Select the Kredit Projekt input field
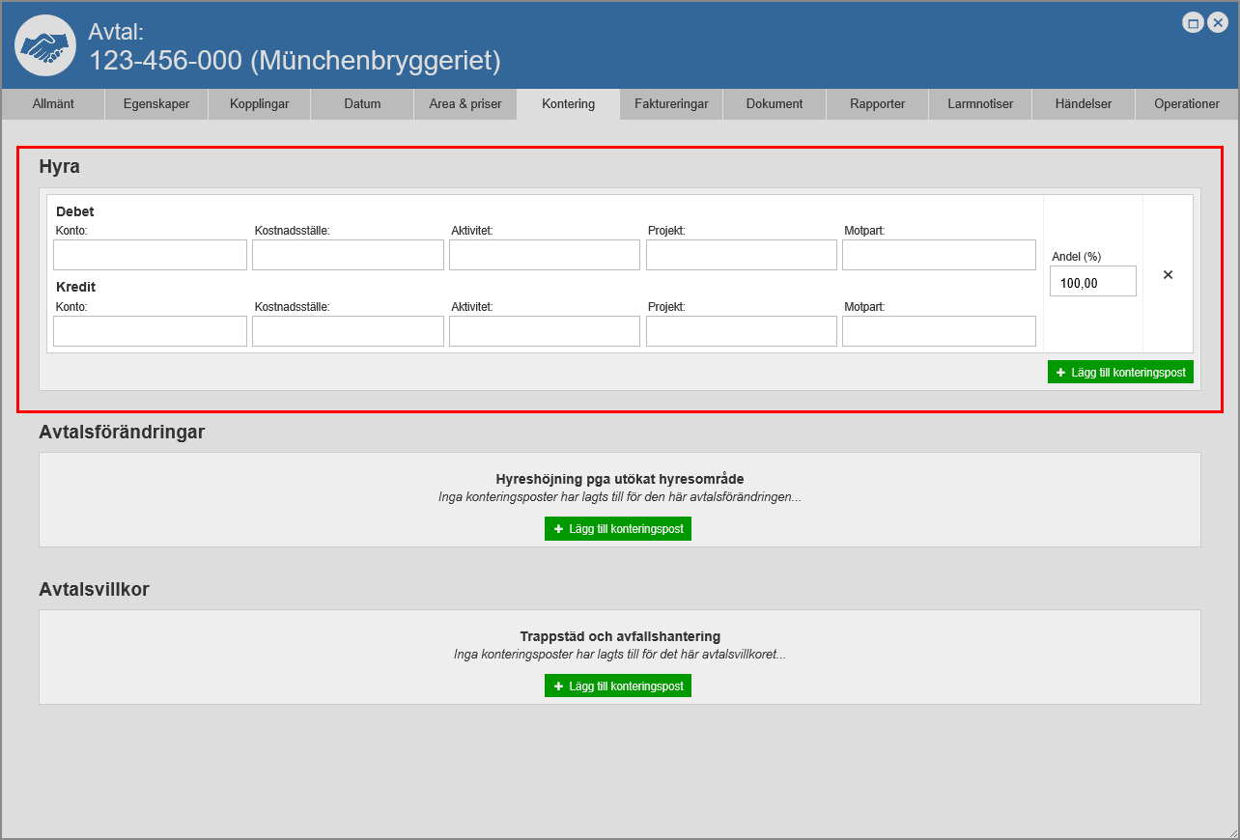Screen dimensions: 1240x840 [741, 331]
